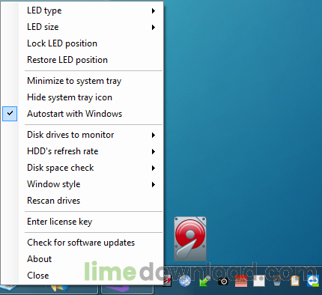322x295 pixels.
Task: Select Check for software updates
Action: click(82, 243)
